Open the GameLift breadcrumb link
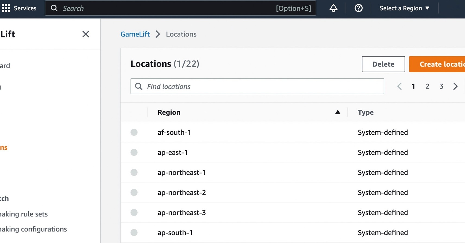465x243 pixels. (135, 34)
